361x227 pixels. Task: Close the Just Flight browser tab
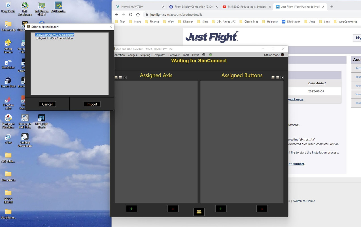[x=324, y=7]
